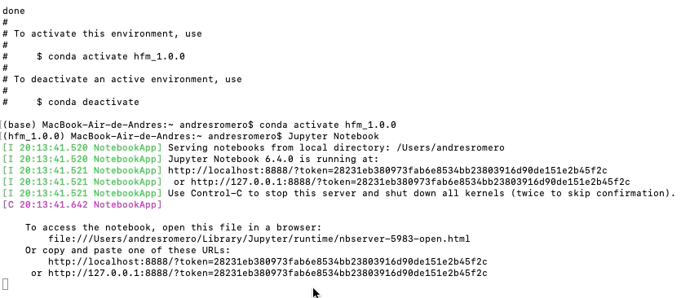Click the localhost URL under 'copy and paste'
The width and height of the screenshot is (690, 298).
click(x=268, y=261)
